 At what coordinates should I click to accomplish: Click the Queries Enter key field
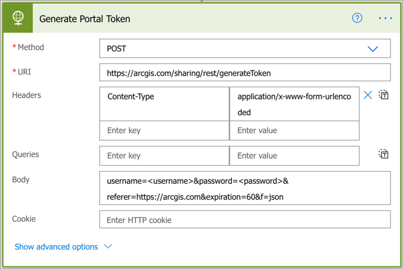165,156
